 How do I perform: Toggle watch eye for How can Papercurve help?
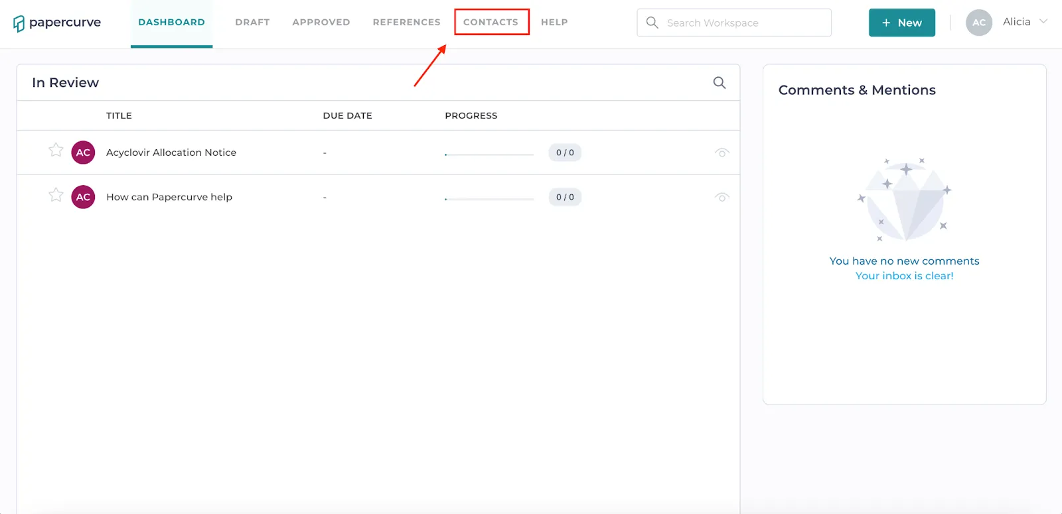721,197
